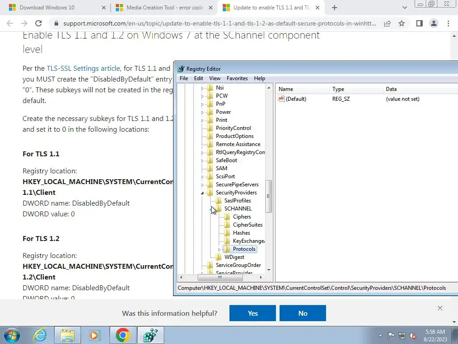Expand the Protocols key
The image size is (458, 344).
[219, 249]
